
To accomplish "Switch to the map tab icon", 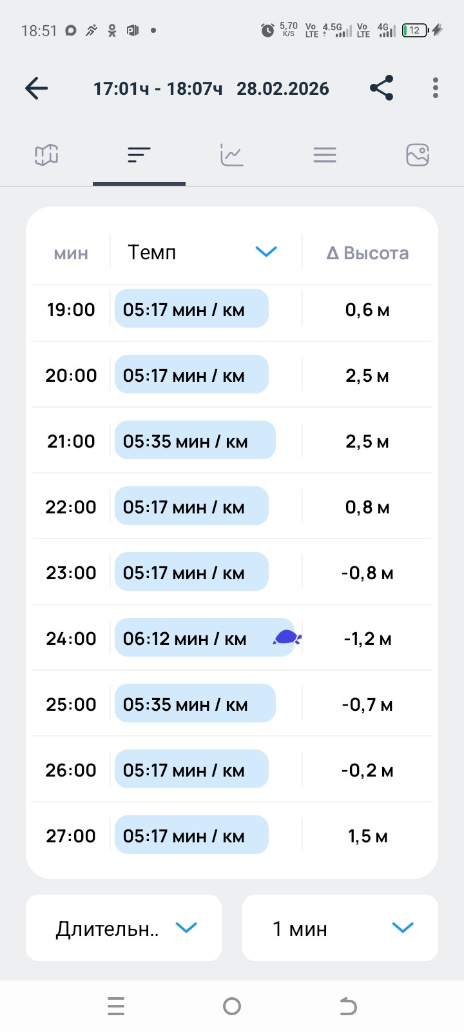I will tap(46, 155).
